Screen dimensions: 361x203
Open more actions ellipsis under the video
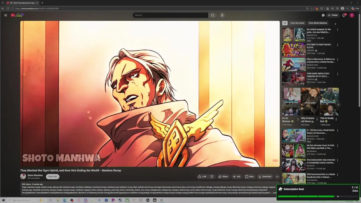[277, 176]
